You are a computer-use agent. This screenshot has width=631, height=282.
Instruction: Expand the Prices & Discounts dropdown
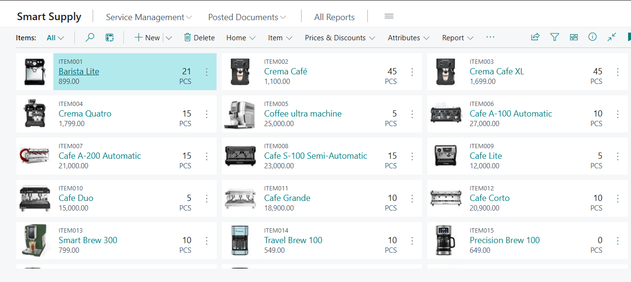coord(340,38)
